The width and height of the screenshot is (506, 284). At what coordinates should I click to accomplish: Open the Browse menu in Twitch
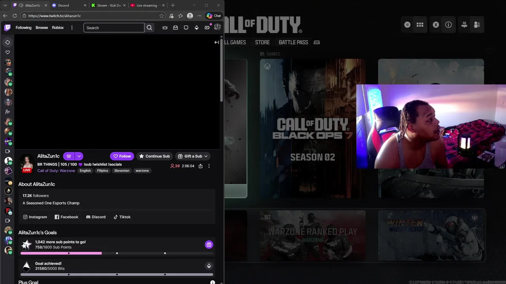(42, 28)
